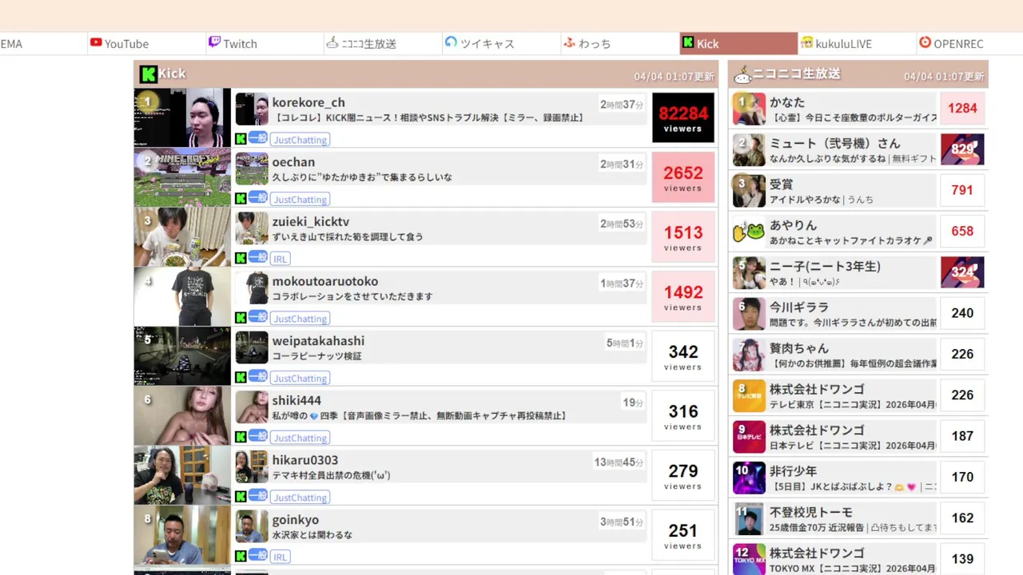Screen dimensions: 1023x575
Task: Click the JustChatting tag under shiki444
Action: [x=300, y=438]
